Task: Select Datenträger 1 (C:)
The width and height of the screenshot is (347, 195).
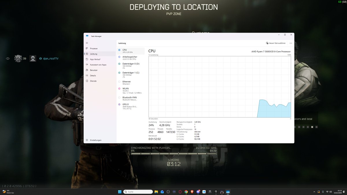Action: (x=131, y=75)
